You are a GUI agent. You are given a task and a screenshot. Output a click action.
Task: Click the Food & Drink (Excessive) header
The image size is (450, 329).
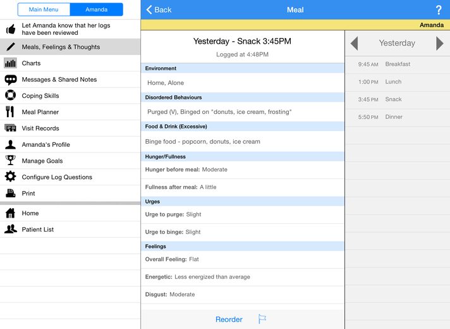(243, 127)
